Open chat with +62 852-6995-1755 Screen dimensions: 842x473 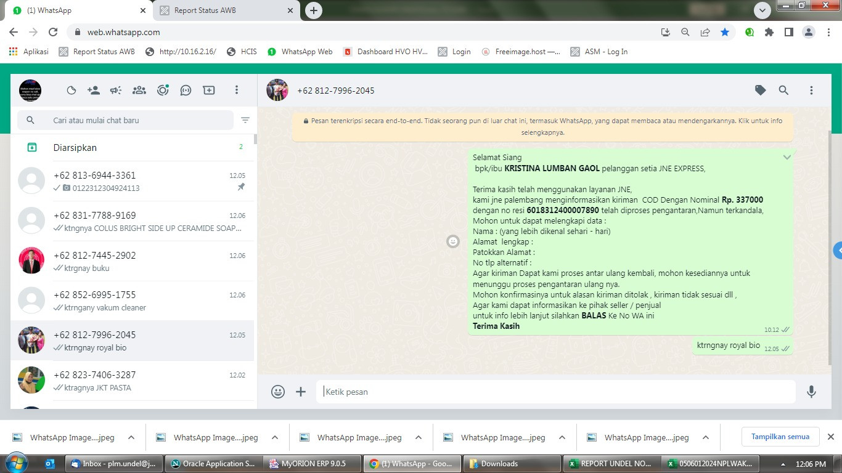(132, 301)
